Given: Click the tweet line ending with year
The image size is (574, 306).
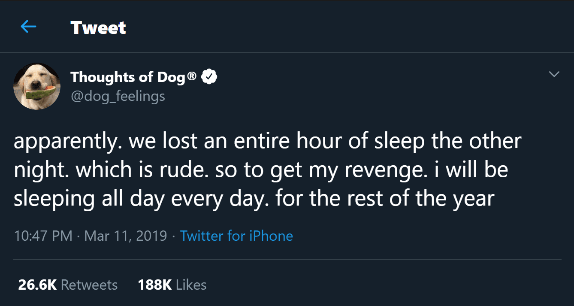Looking at the screenshot, I should [254, 199].
